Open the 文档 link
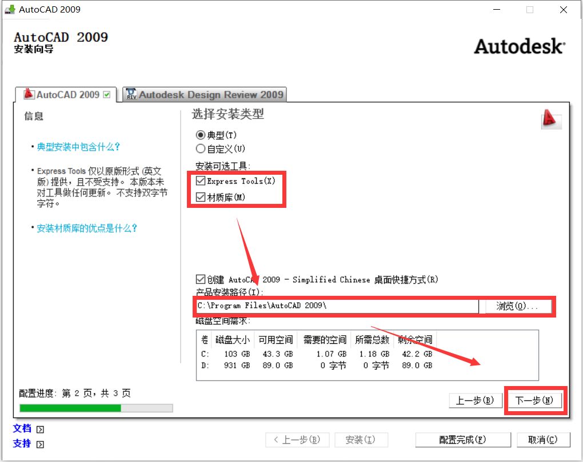The height and width of the screenshot is (462, 583). pyautogui.click(x=22, y=428)
